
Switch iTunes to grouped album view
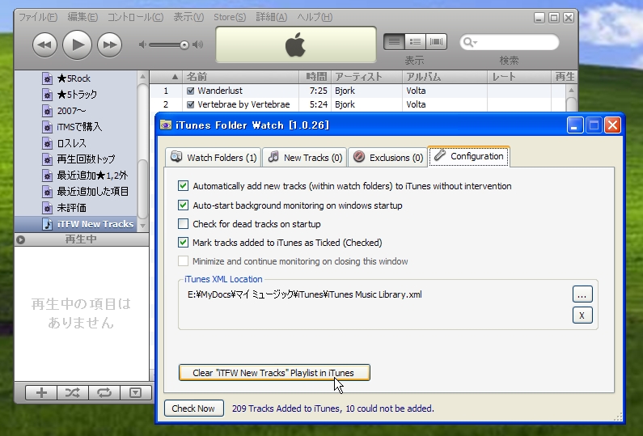415,42
